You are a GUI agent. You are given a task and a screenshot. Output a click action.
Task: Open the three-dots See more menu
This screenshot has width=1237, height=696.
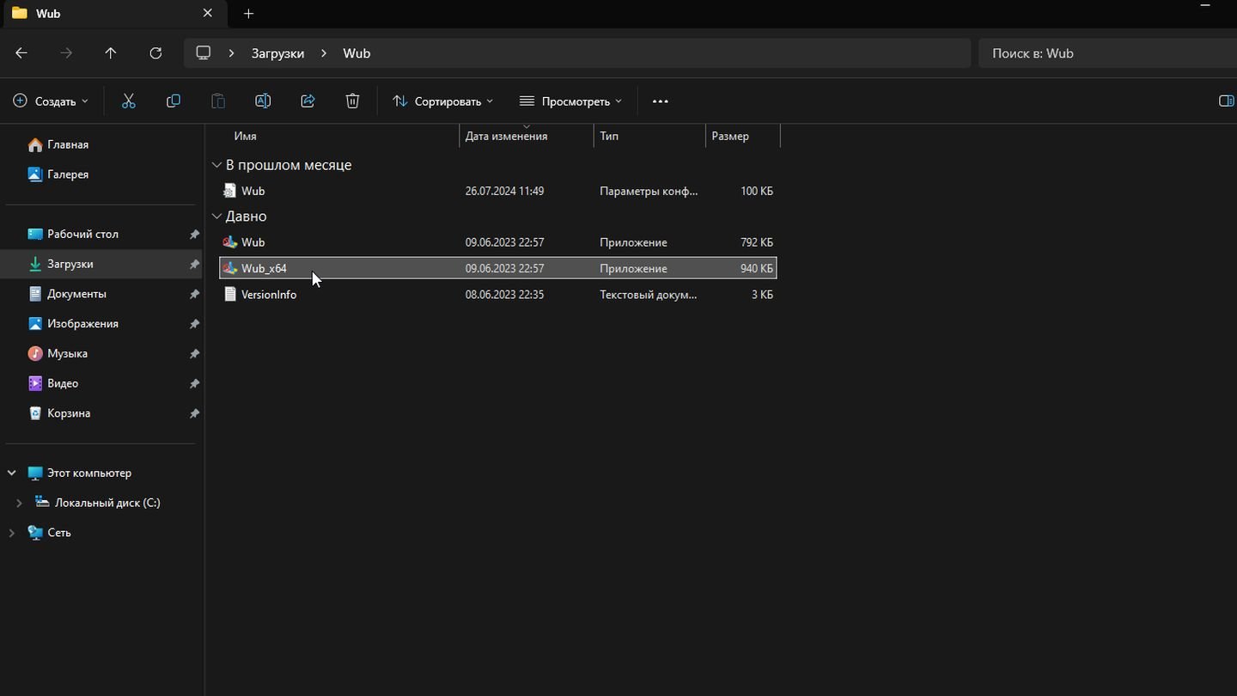point(660,101)
